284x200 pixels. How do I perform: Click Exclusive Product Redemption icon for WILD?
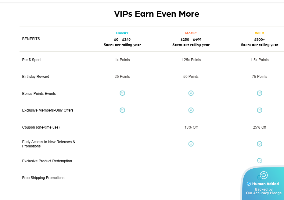tap(260, 160)
